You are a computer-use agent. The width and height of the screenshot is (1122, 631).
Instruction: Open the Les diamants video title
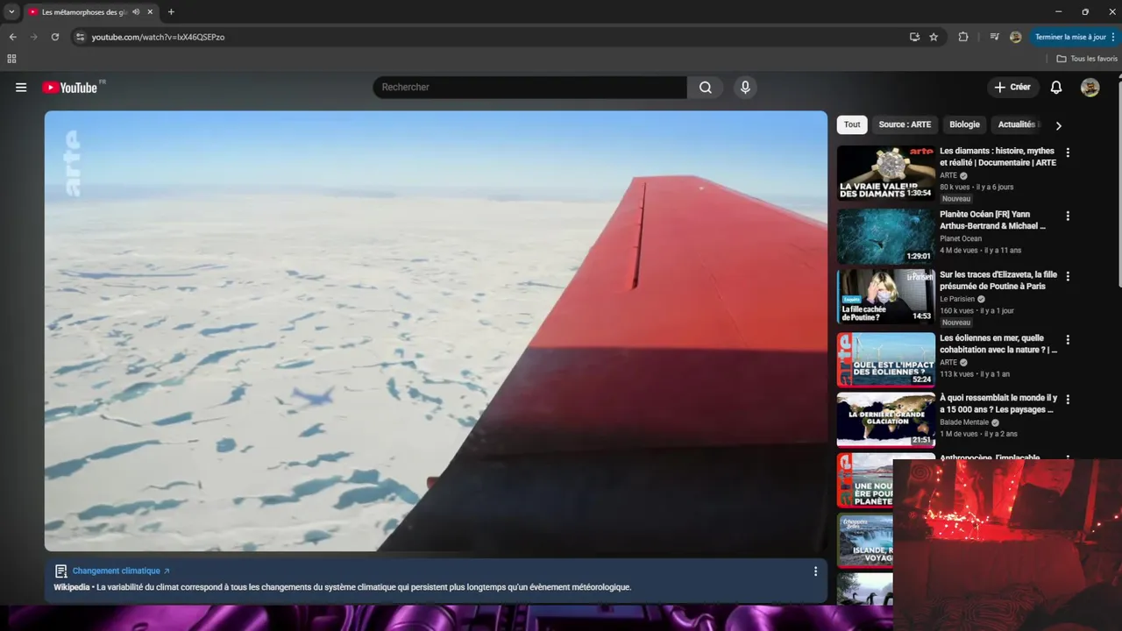[x=998, y=157]
